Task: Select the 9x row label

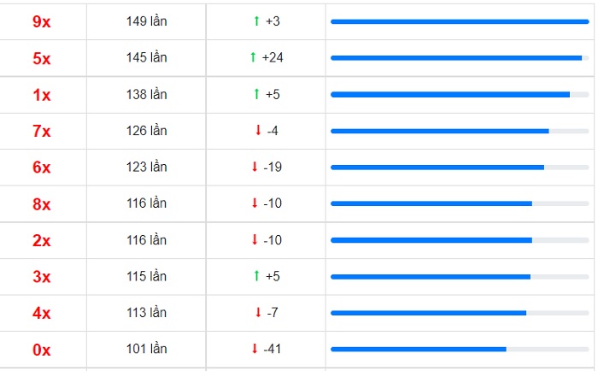Action: tap(42, 21)
